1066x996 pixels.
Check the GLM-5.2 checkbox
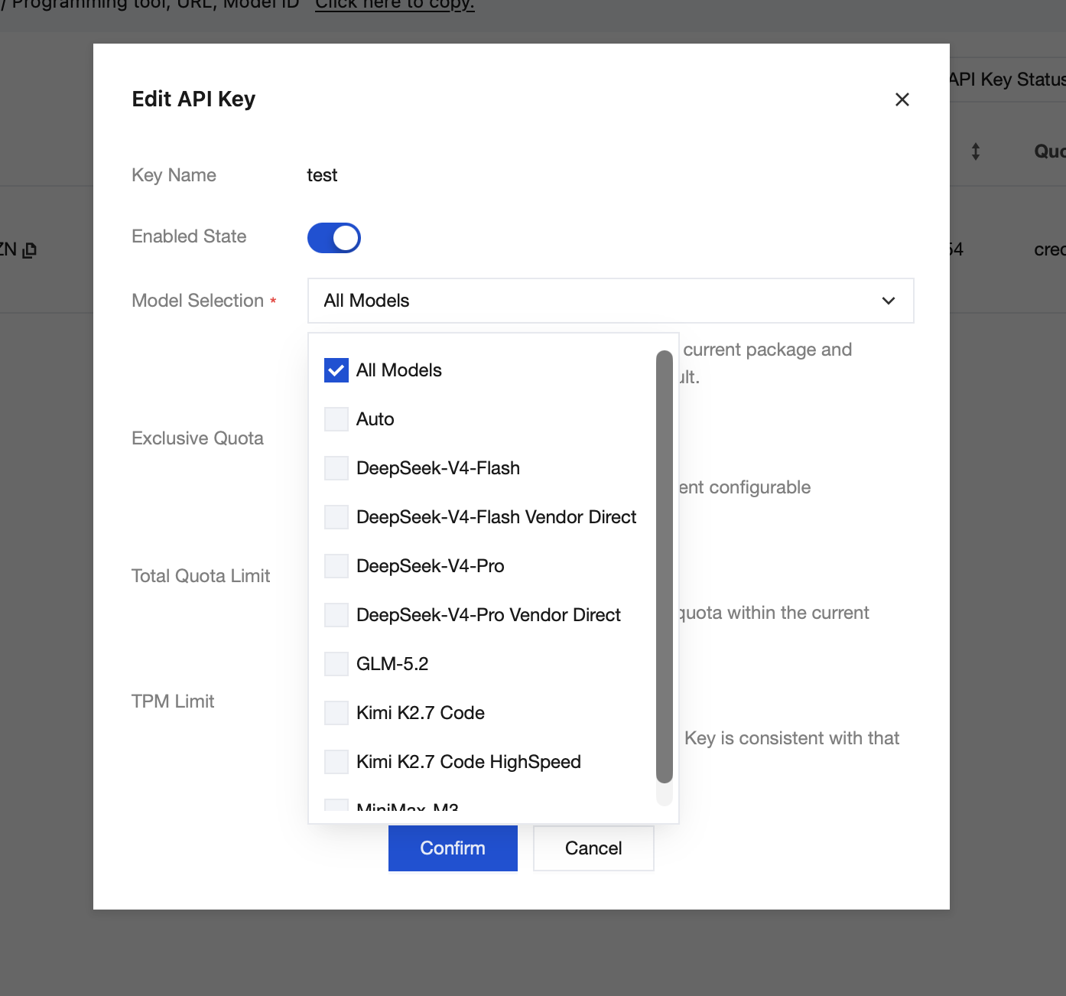336,664
